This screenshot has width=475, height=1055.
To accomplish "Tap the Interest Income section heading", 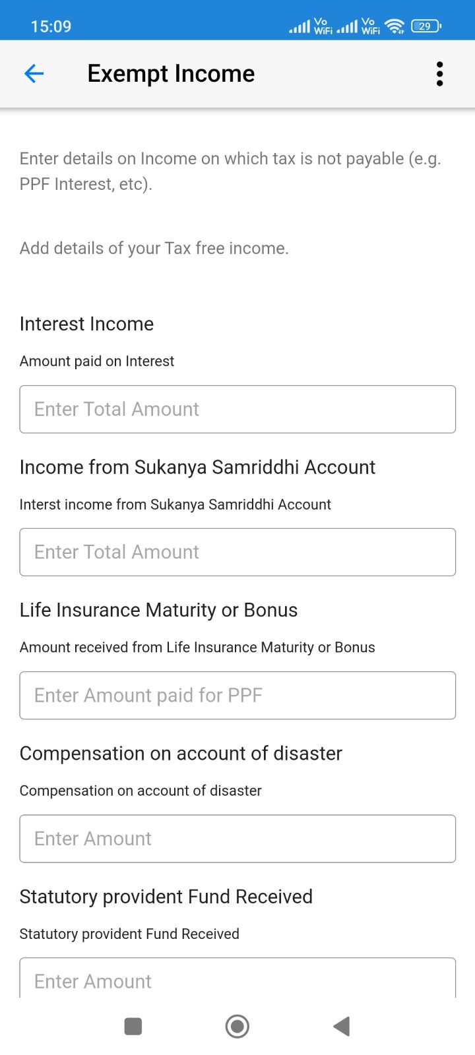I will (86, 324).
